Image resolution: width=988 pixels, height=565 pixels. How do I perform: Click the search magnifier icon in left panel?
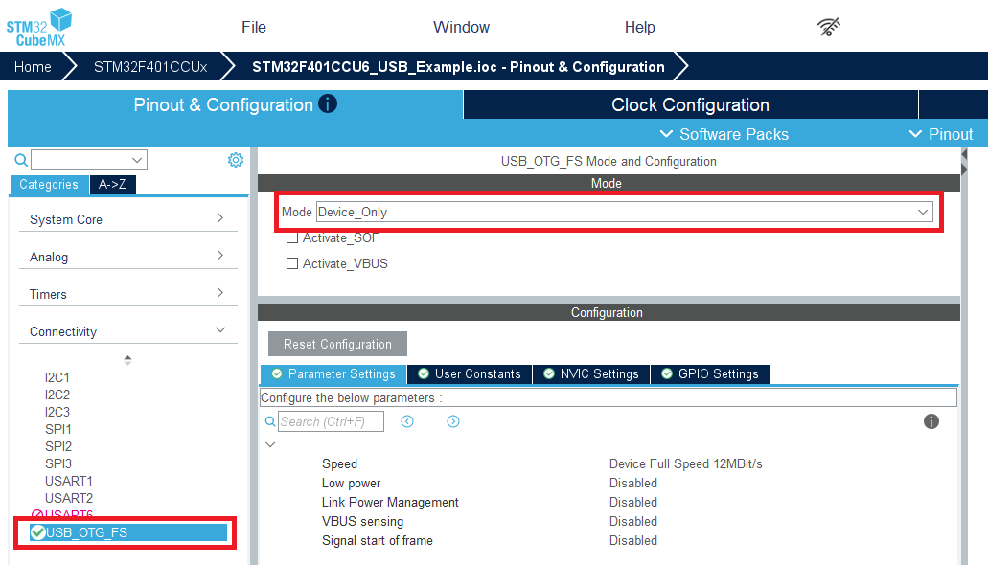click(x=21, y=160)
